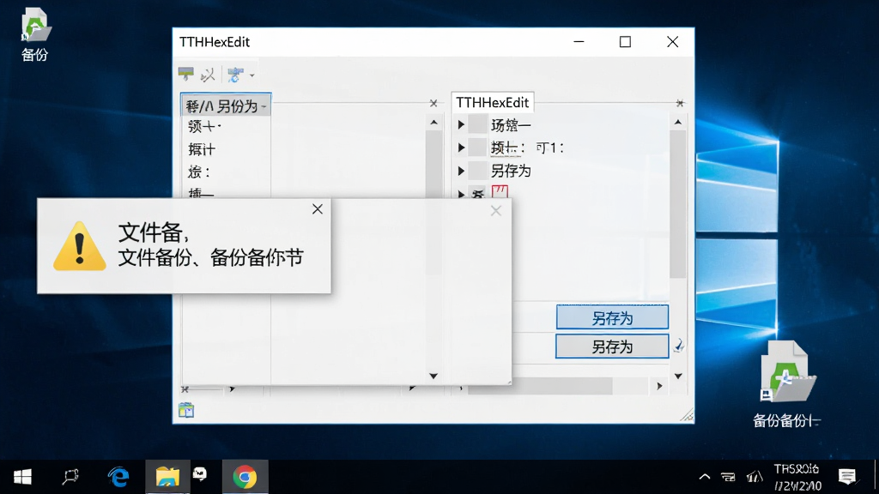Click the first green toolbar icon in TTHHexEdit
Viewport: 879px width, 494px height.
tap(185, 74)
